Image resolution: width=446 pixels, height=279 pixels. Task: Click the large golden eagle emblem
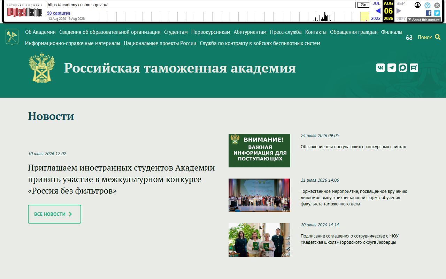42,68
